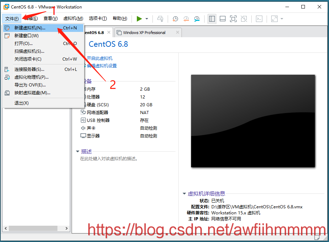The width and height of the screenshot is (329, 242).
Task: Click the virtual machine screen thumbnail
Action: coord(253,121)
